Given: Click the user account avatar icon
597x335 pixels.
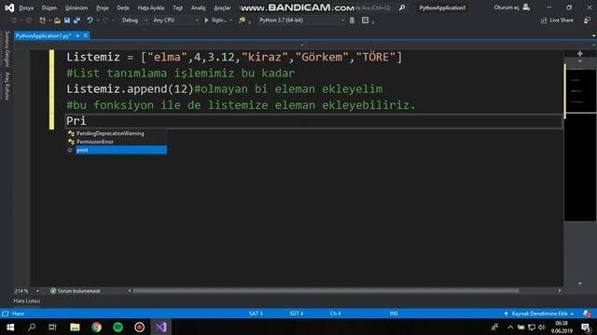Looking at the screenshot, I should click(526, 7).
